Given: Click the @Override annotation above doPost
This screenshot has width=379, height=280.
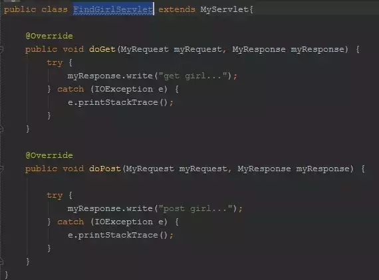Looking at the screenshot, I should tap(49, 155).
